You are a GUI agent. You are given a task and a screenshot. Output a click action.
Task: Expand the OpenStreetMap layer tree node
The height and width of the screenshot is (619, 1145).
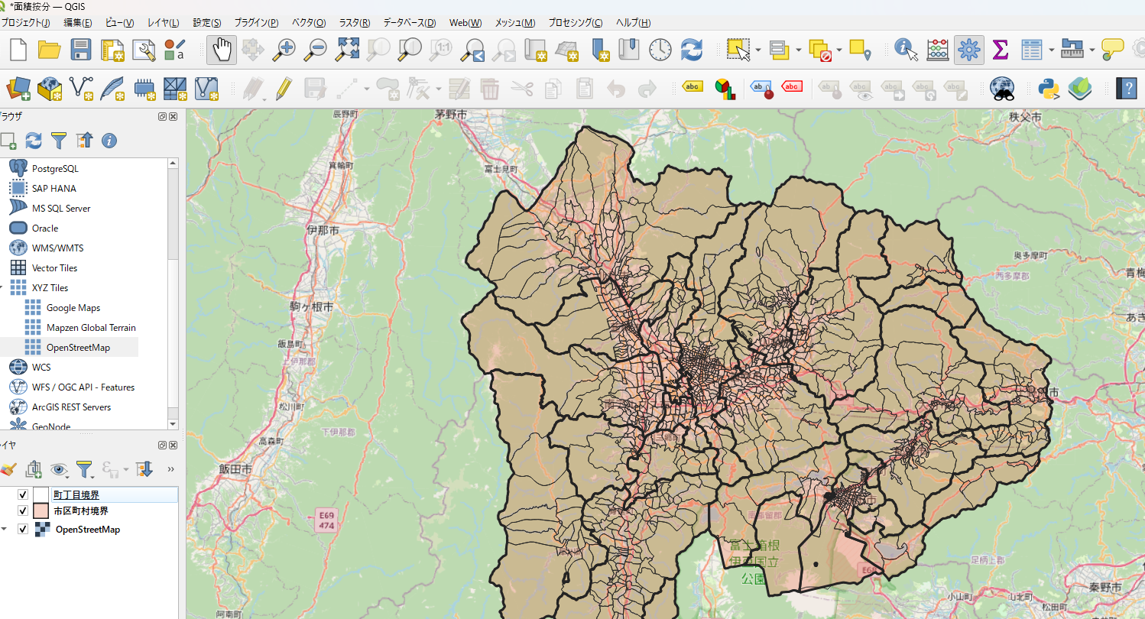(5, 529)
